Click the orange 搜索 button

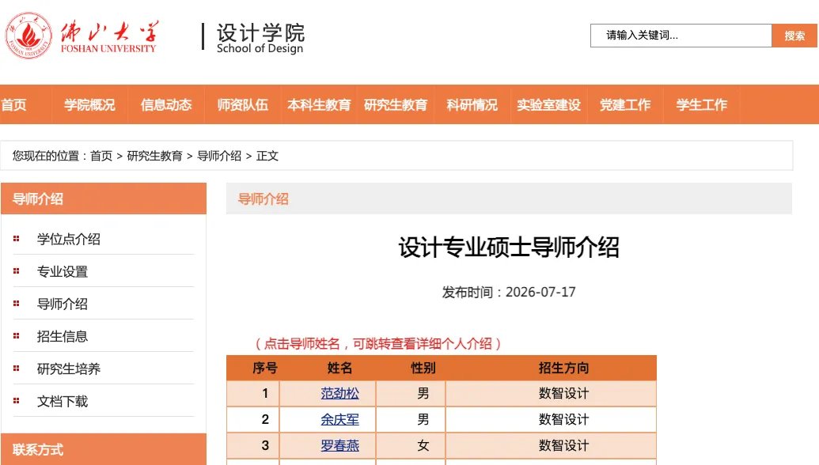(794, 36)
